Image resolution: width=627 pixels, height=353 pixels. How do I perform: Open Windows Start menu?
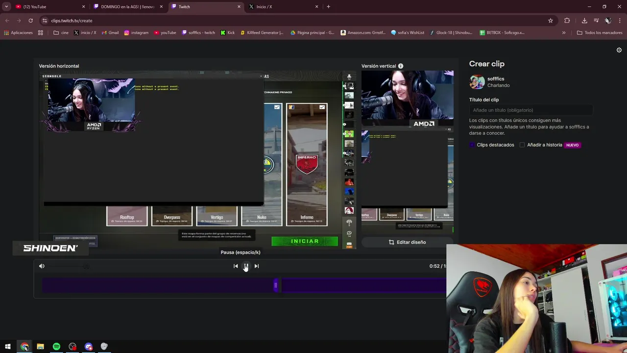8,347
